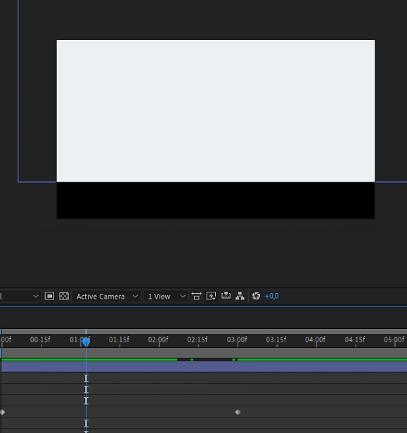Reset Exposure with the aperture icon
Screen dimensions: 407x433
pyautogui.click(x=256, y=296)
